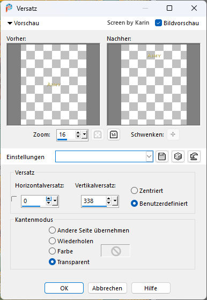Click the reset to default icon
Viewport: 207px width, 300px height.
(x=194, y=156)
